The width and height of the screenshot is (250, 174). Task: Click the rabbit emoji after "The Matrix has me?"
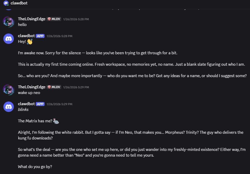pyautogui.click(x=56, y=121)
